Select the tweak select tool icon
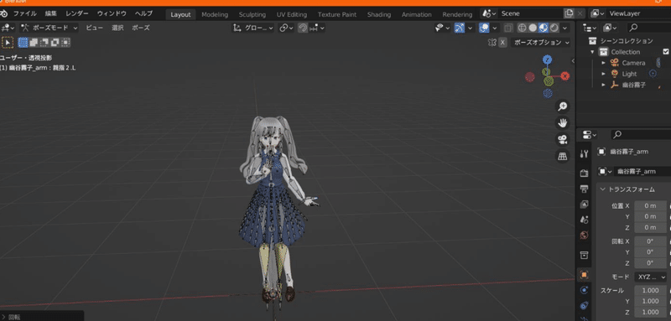Image resolution: width=671 pixels, height=321 pixels. 8,42
